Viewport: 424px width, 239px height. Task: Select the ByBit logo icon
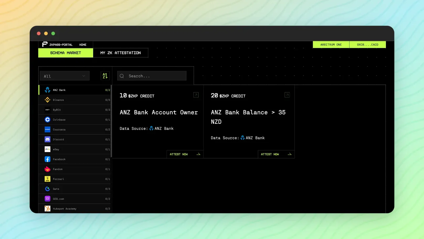tap(47, 110)
